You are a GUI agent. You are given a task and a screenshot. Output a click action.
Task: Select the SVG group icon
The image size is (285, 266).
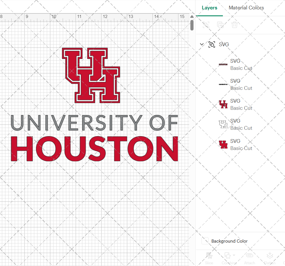click(x=211, y=44)
